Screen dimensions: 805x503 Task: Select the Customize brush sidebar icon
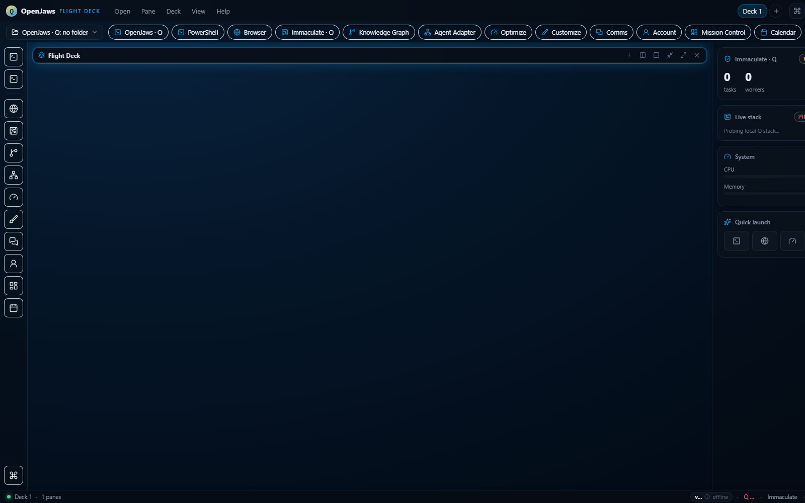click(14, 219)
